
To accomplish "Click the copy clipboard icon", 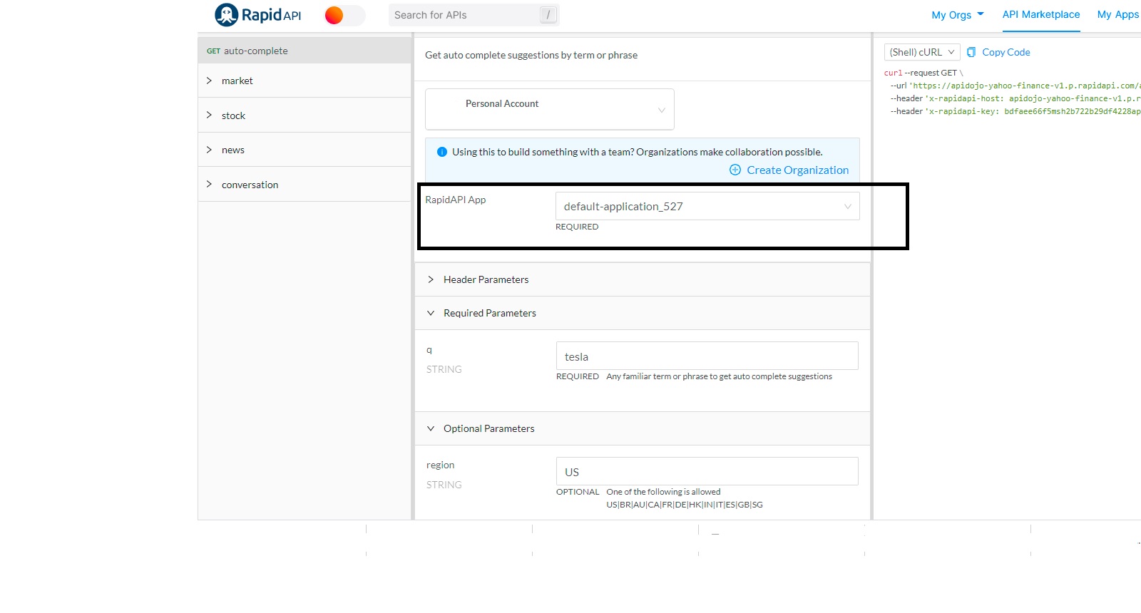I will coord(971,52).
